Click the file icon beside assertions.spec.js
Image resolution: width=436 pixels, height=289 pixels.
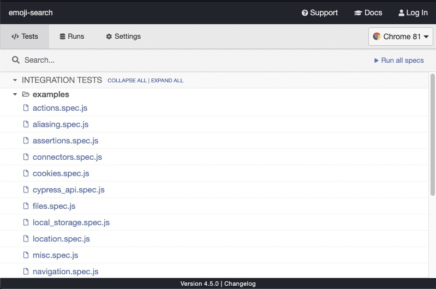(x=26, y=141)
